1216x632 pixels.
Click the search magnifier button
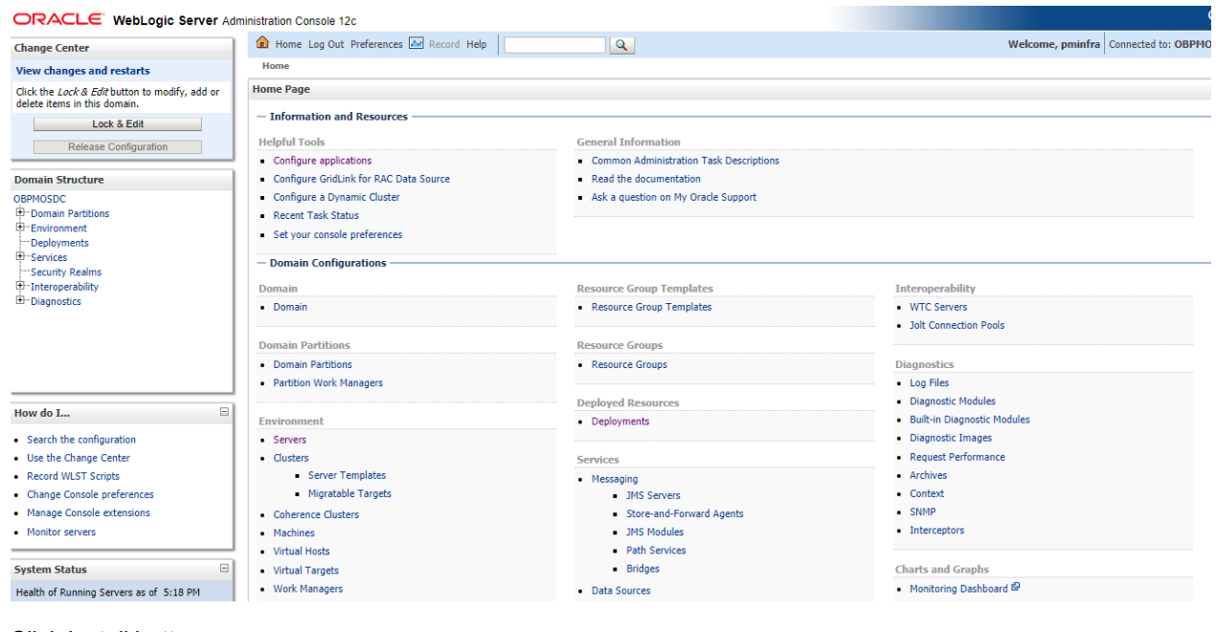tap(622, 45)
